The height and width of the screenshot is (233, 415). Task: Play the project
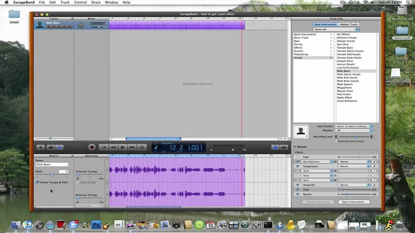pos(123,147)
